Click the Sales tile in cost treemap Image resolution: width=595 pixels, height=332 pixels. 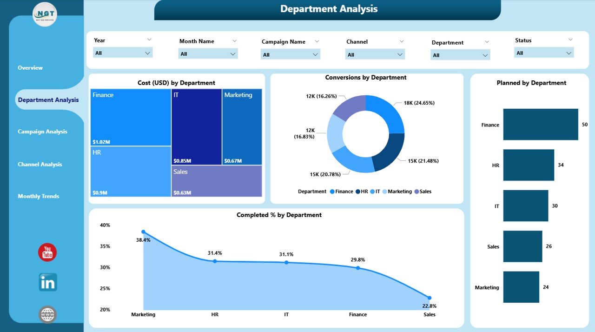pos(217,181)
